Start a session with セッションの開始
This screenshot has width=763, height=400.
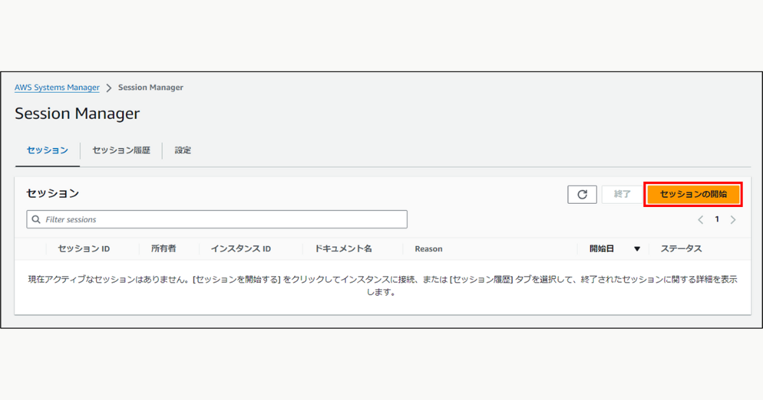click(693, 194)
